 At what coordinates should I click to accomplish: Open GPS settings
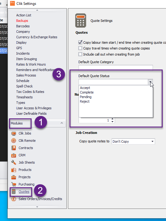(x=19, y=48)
